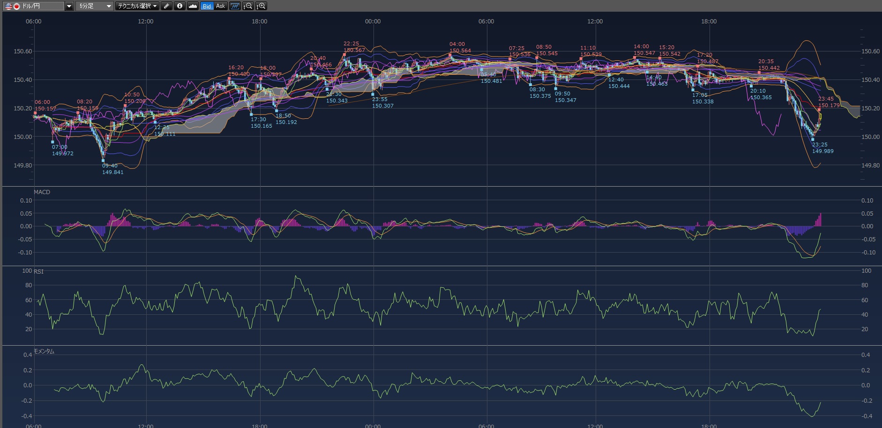Open the テクニカル選択 technical indicator menu

point(137,6)
